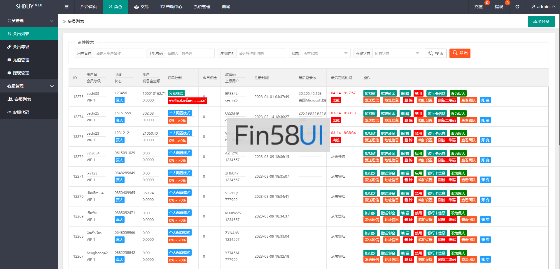Open the 状态 status dropdown
560x269 pixels.
[325, 53]
